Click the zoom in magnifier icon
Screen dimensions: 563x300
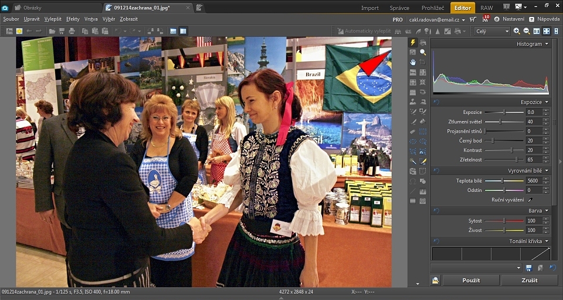[517, 31]
